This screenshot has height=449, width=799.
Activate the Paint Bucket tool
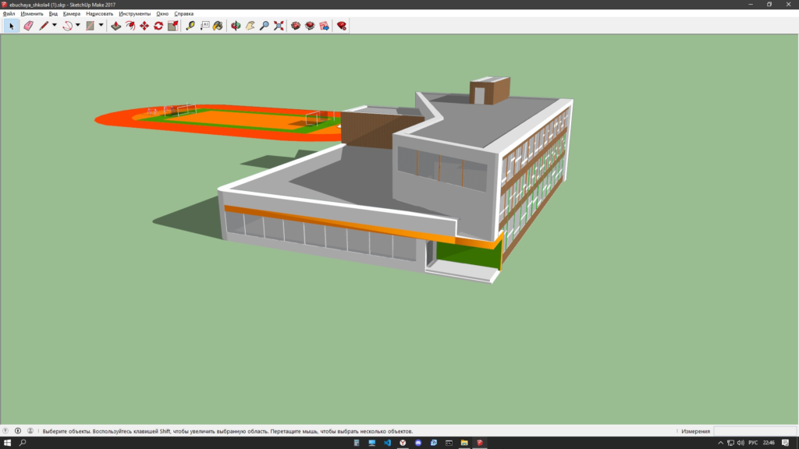click(x=218, y=26)
